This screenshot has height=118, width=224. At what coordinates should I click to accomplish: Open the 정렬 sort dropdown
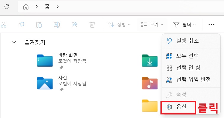tap(119, 25)
